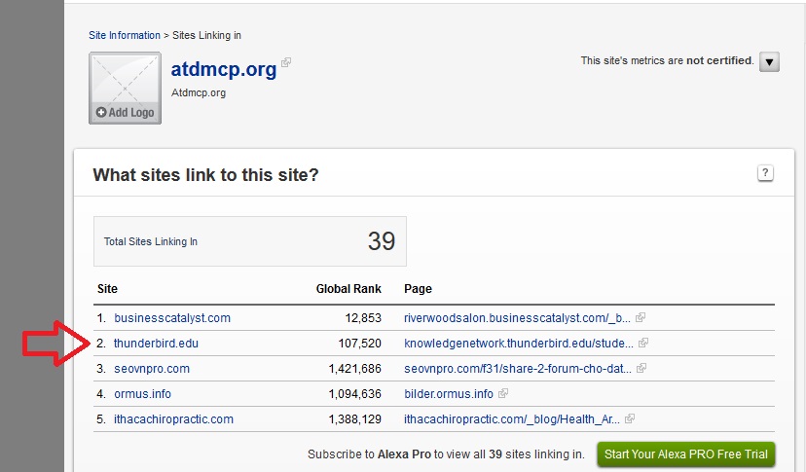Open the atdmcp.org site title link
The image size is (806, 472).
[x=224, y=69]
